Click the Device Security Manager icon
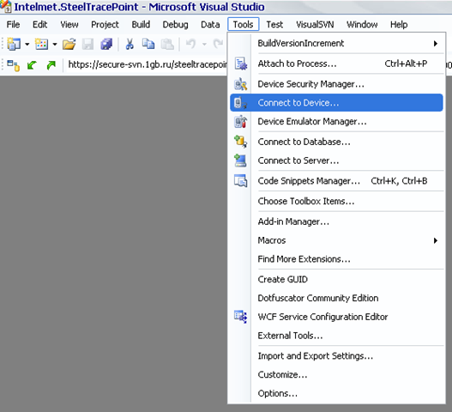This screenshot has height=412, width=452. (241, 84)
